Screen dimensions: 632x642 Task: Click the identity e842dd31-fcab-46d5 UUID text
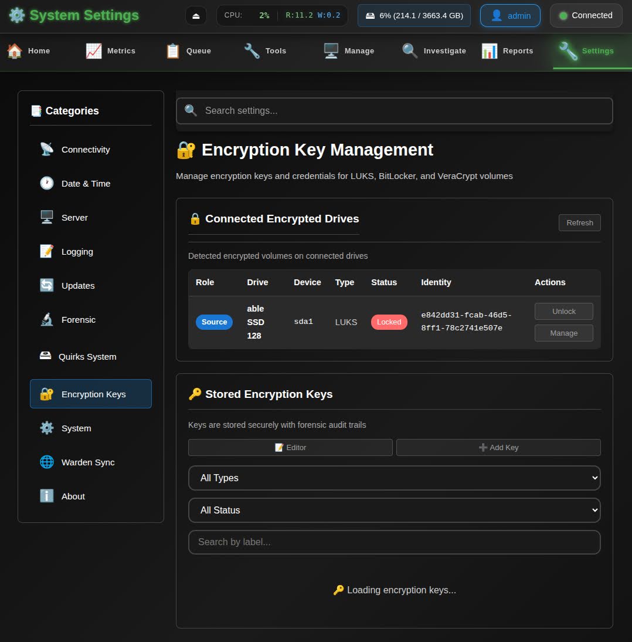(x=466, y=322)
